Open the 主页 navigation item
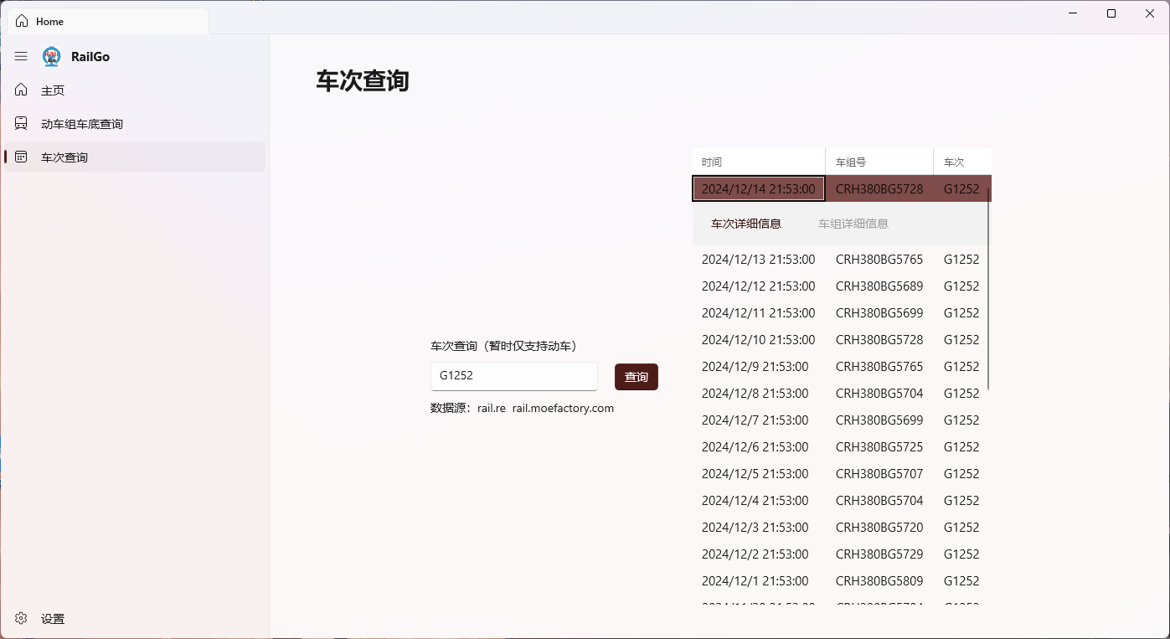The width and height of the screenshot is (1170, 639). [x=135, y=90]
